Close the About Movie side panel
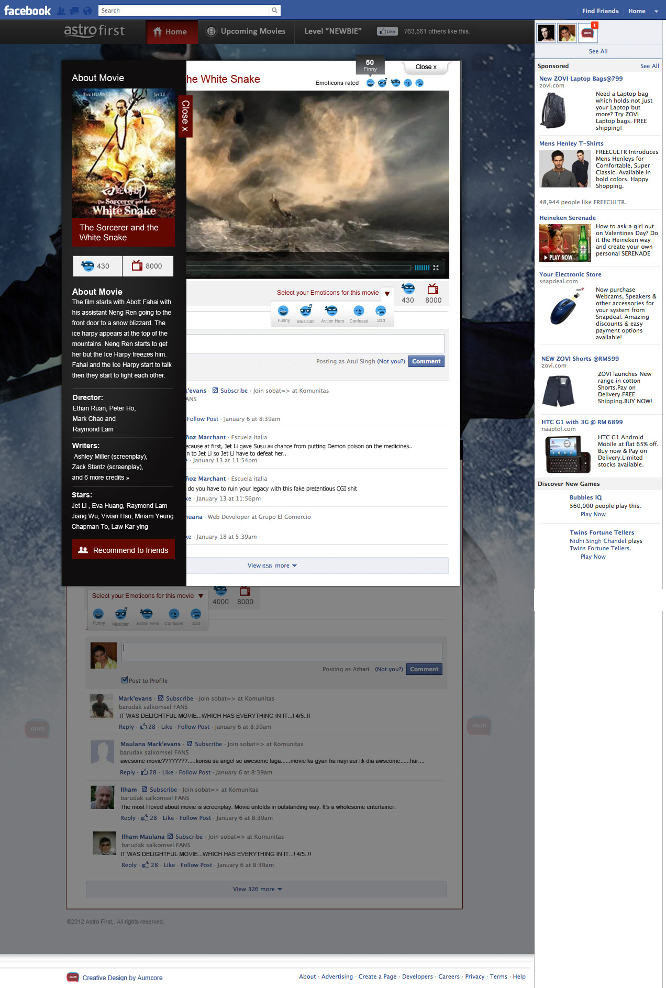 [185, 116]
